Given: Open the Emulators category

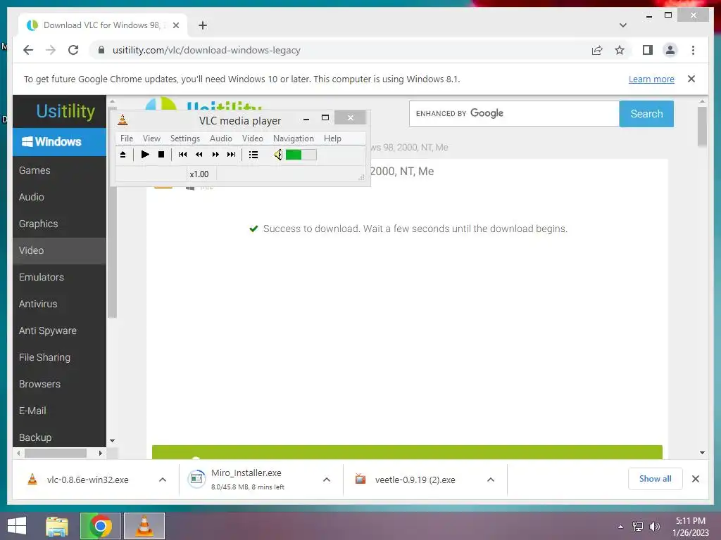Looking at the screenshot, I should coord(59,277).
